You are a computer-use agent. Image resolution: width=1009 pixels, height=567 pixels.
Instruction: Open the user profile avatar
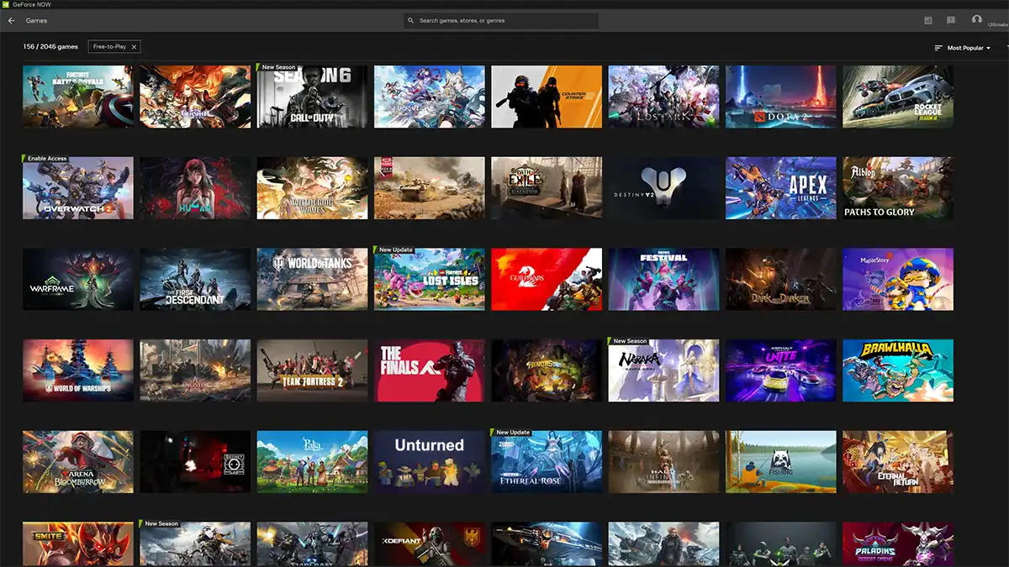pyautogui.click(x=976, y=18)
